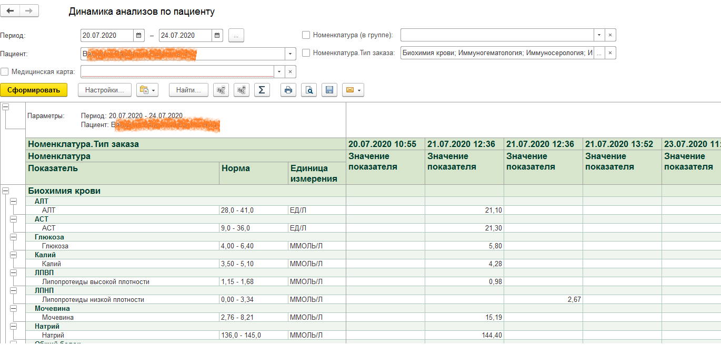The image size is (721, 346).
Task: Enable the Медицинская карта checkbox
Action: click(x=5, y=72)
